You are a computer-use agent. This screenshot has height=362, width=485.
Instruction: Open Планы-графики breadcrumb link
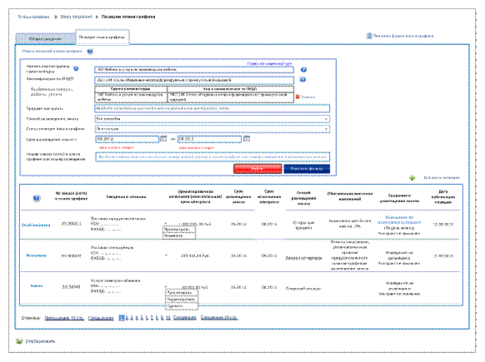33,17
